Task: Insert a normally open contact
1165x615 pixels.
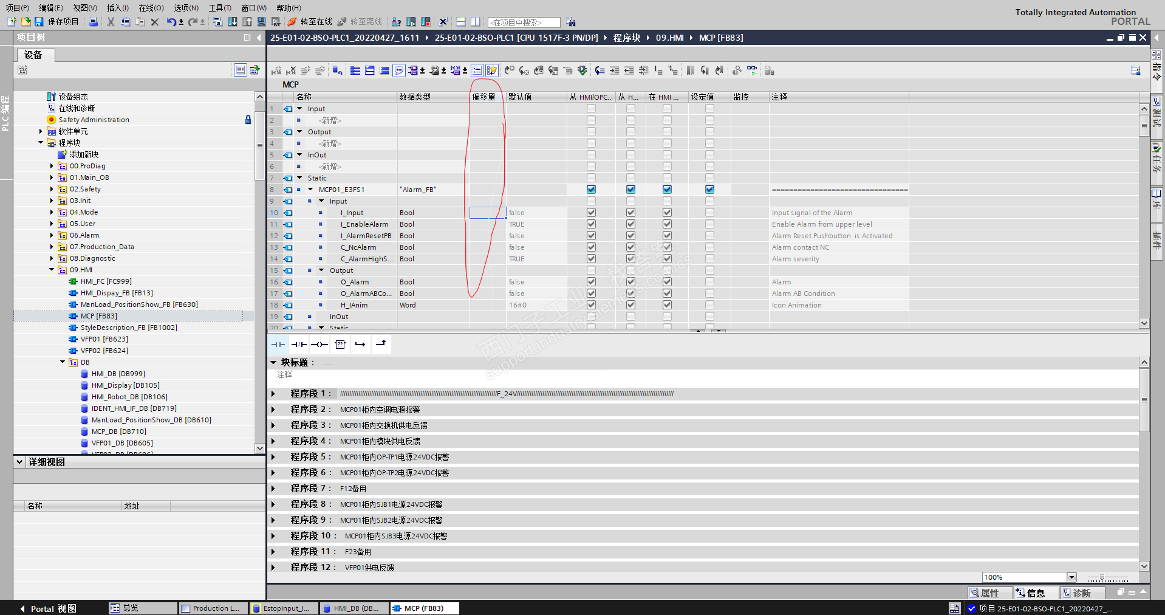Action: pyautogui.click(x=278, y=345)
